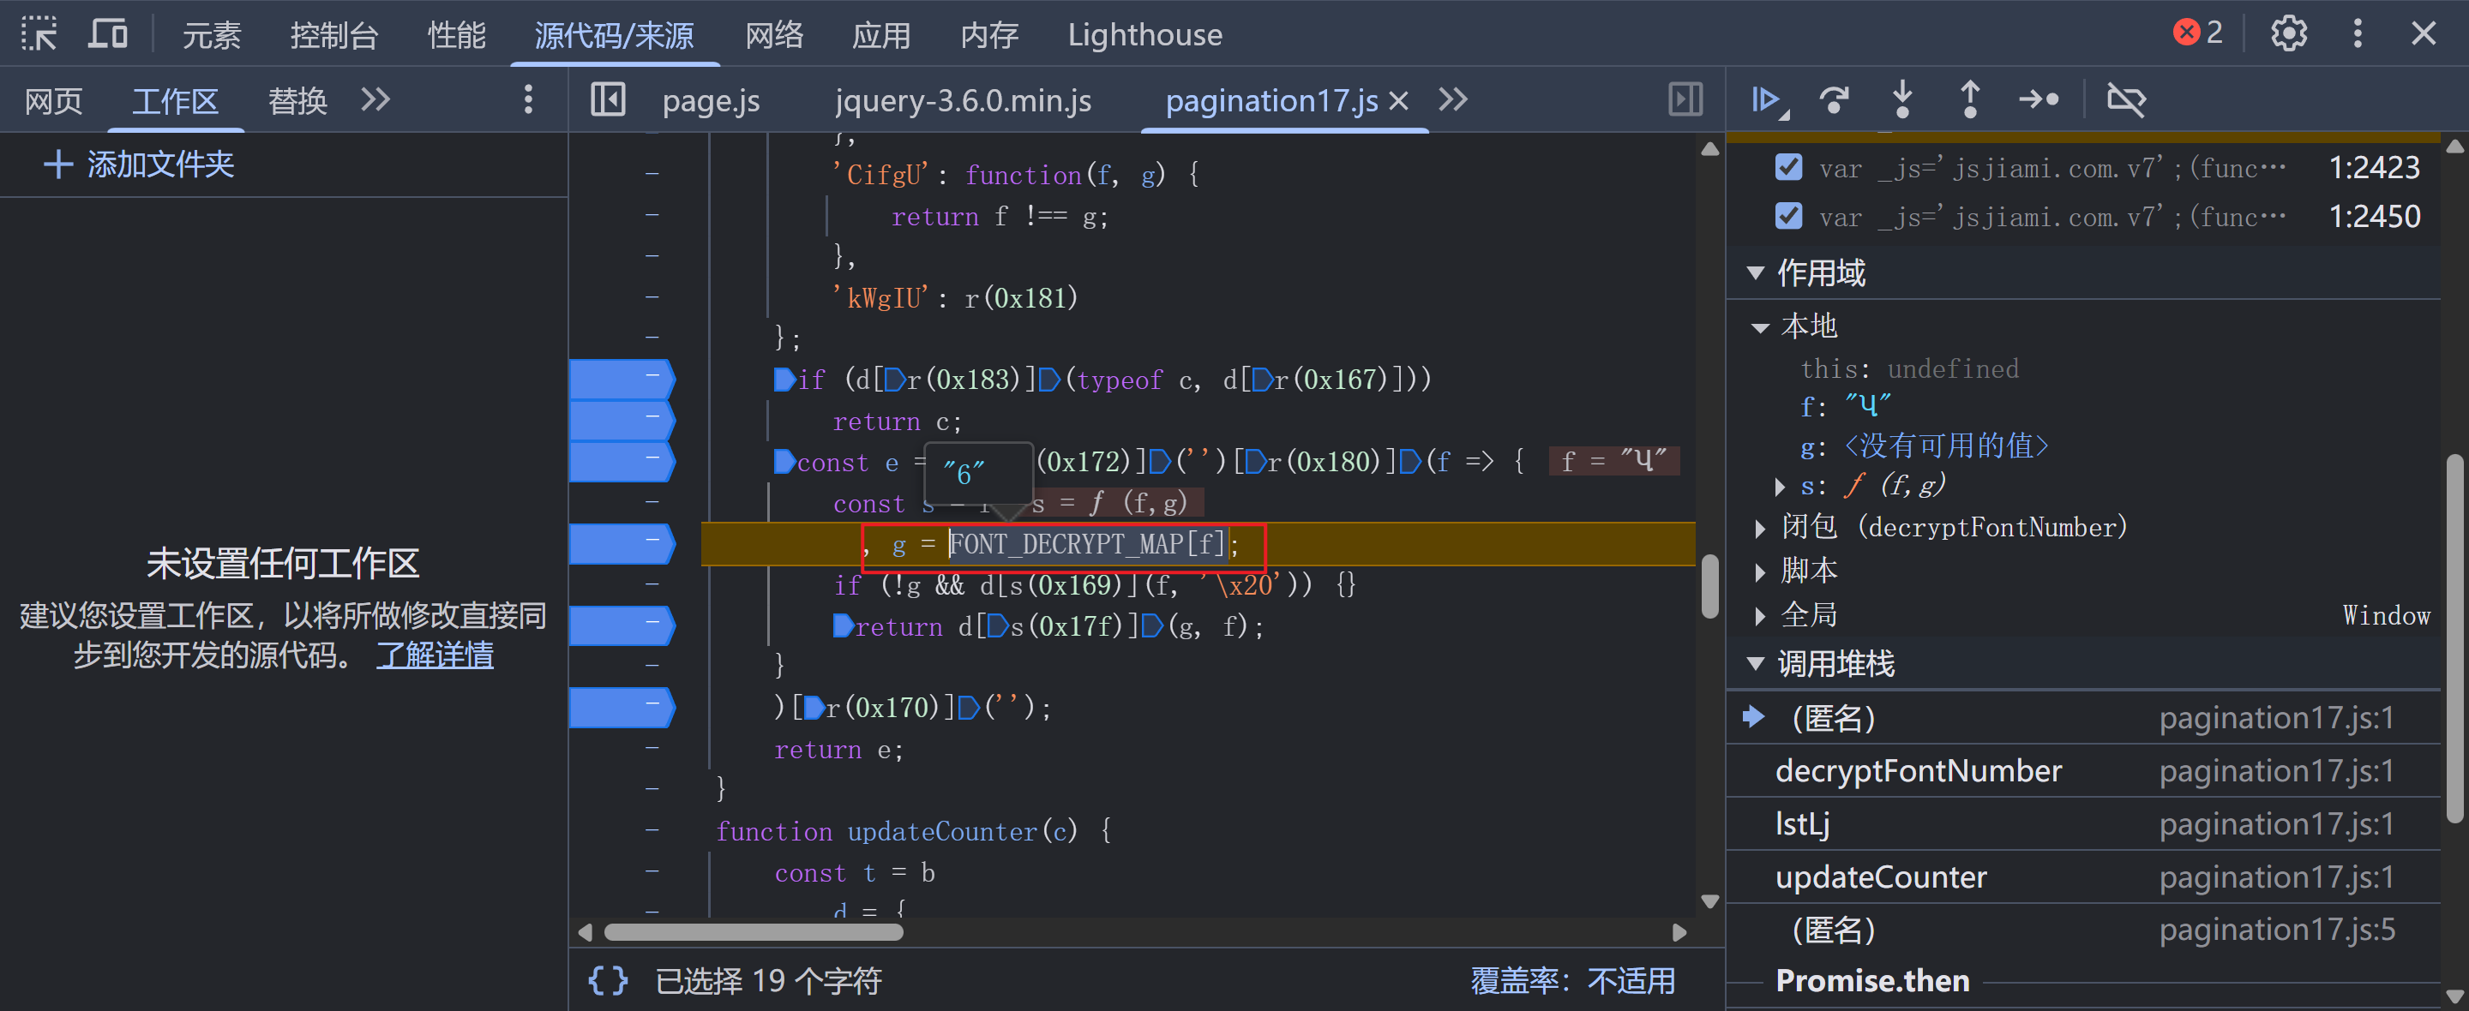The image size is (2469, 1011).
Task: Uncheck the breakpoint at line 1:2423
Action: tap(1788, 168)
